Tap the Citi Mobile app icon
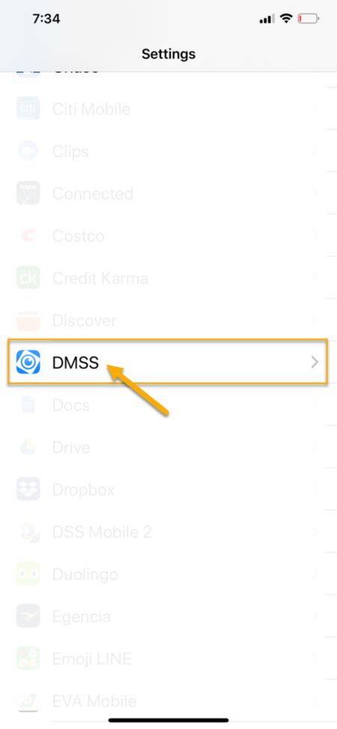The width and height of the screenshot is (337, 729). pos(28,109)
